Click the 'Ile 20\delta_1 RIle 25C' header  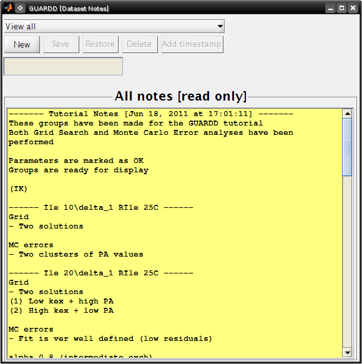(101, 273)
